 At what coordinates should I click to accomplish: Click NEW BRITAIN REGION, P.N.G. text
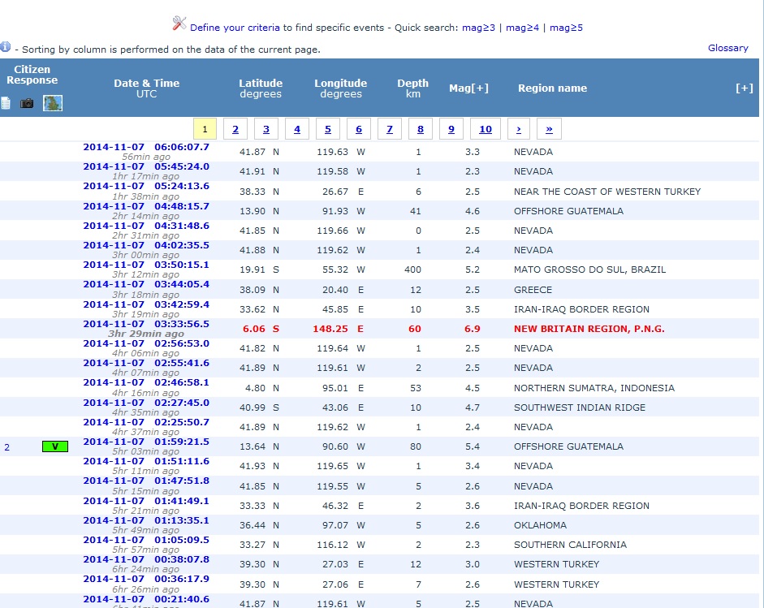(589, 329)
